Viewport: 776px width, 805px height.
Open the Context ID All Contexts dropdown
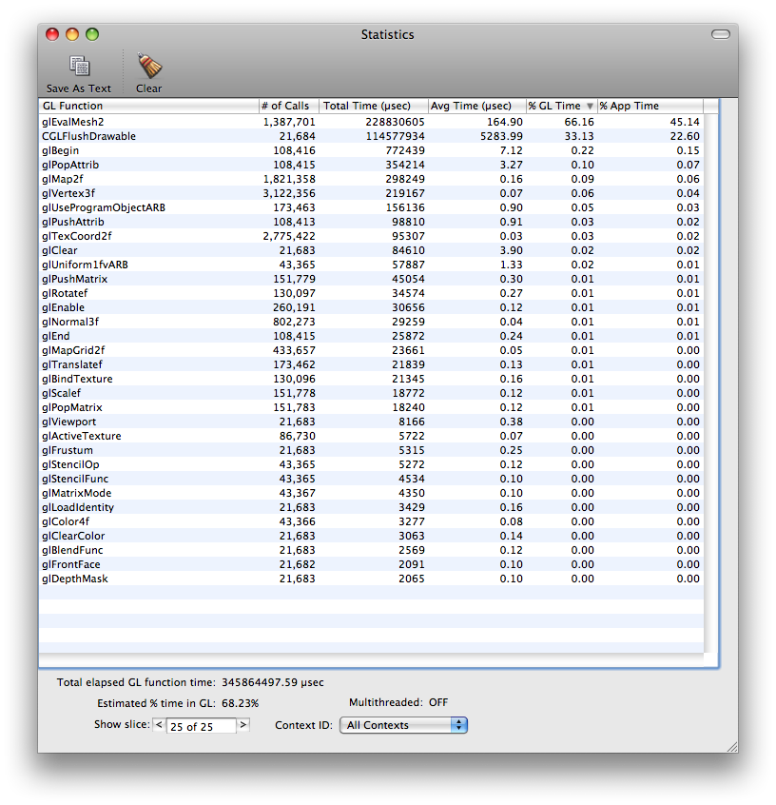[403, 725]
